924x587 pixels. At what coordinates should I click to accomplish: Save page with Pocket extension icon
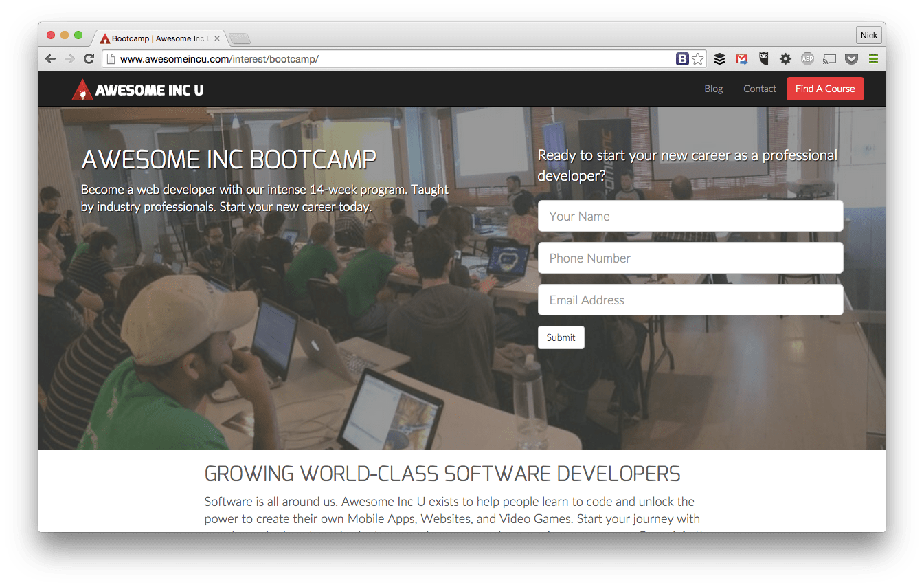(851, 59)
